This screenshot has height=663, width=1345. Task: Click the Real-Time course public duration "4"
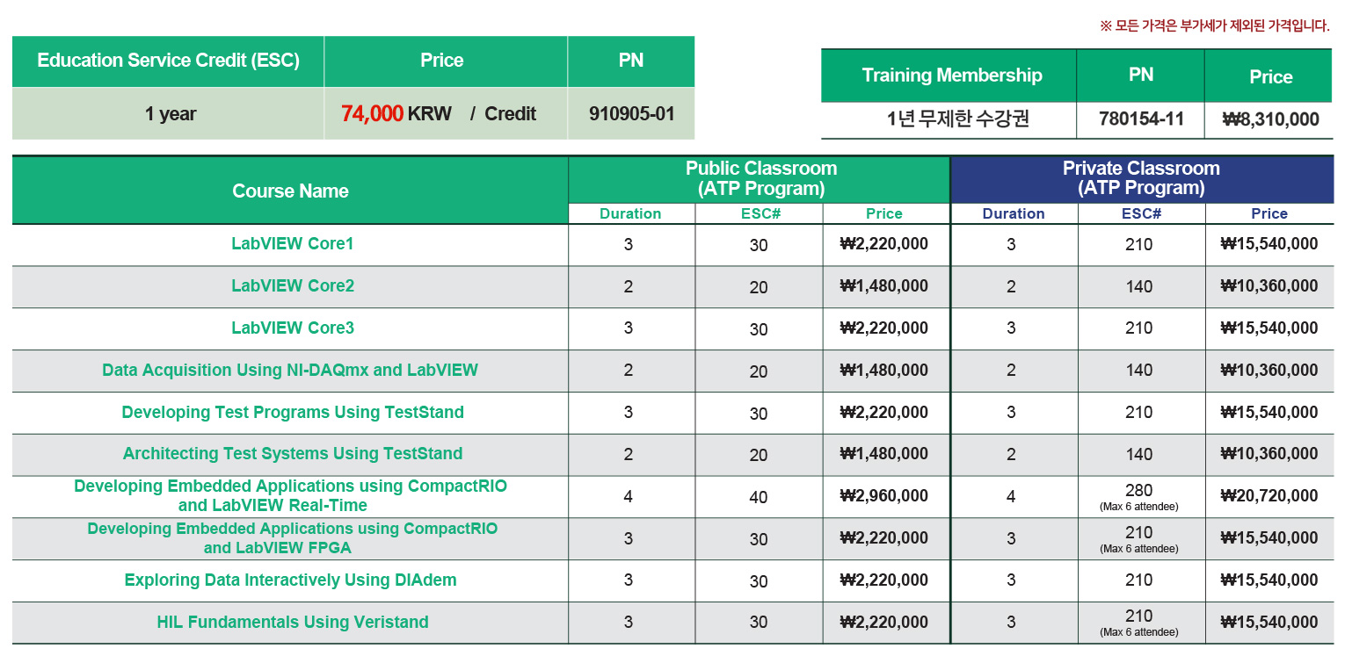click(x=629, y=497)
